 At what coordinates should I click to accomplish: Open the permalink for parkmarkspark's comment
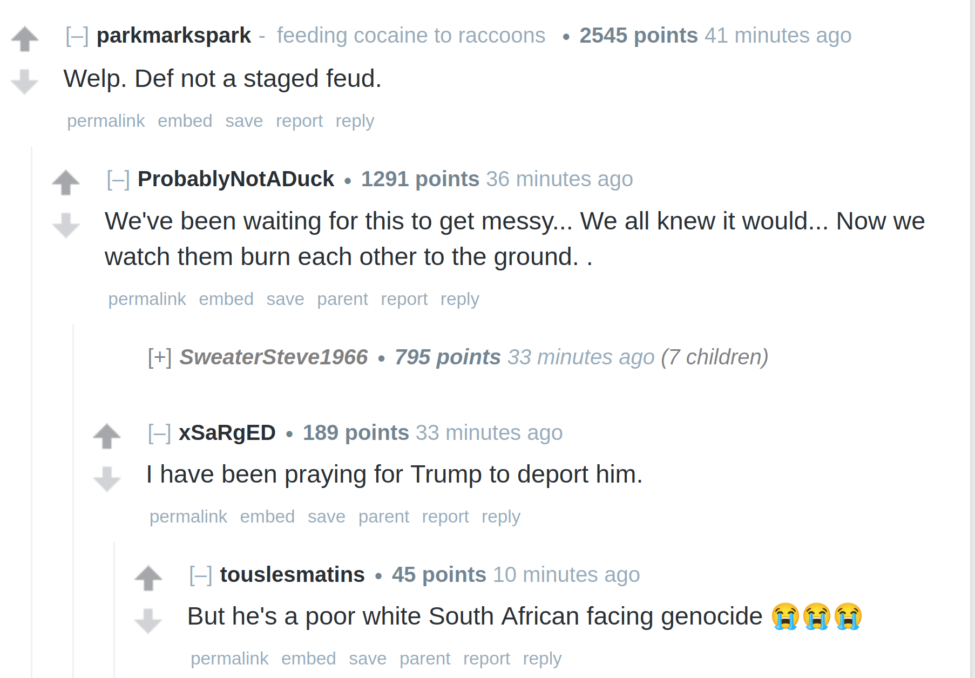[106, 121]
